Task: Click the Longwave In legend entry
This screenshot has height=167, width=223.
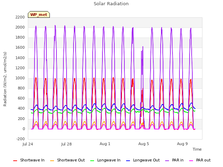Action: click(x=105, y=160)
